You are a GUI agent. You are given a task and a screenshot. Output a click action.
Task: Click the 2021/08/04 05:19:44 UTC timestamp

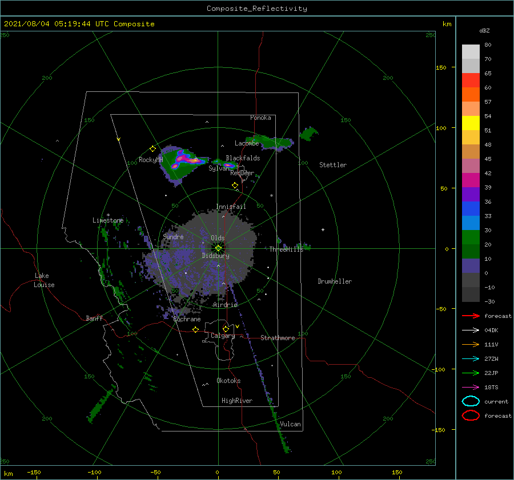pyautogui.click(x=57, y=23)
